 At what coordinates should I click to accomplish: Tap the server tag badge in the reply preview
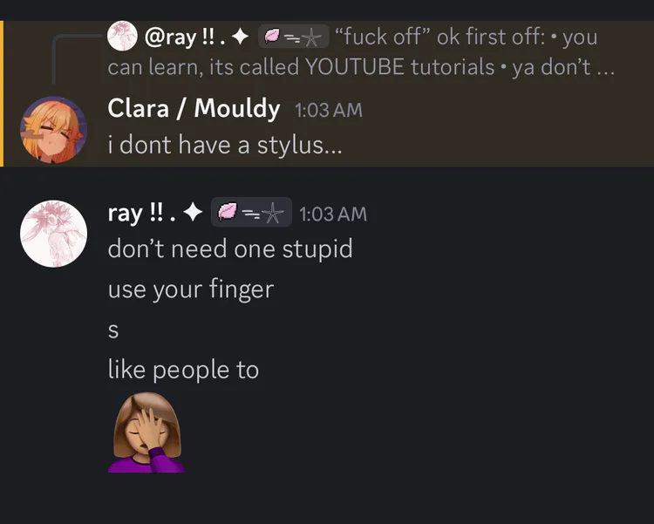tap(292, 37)
